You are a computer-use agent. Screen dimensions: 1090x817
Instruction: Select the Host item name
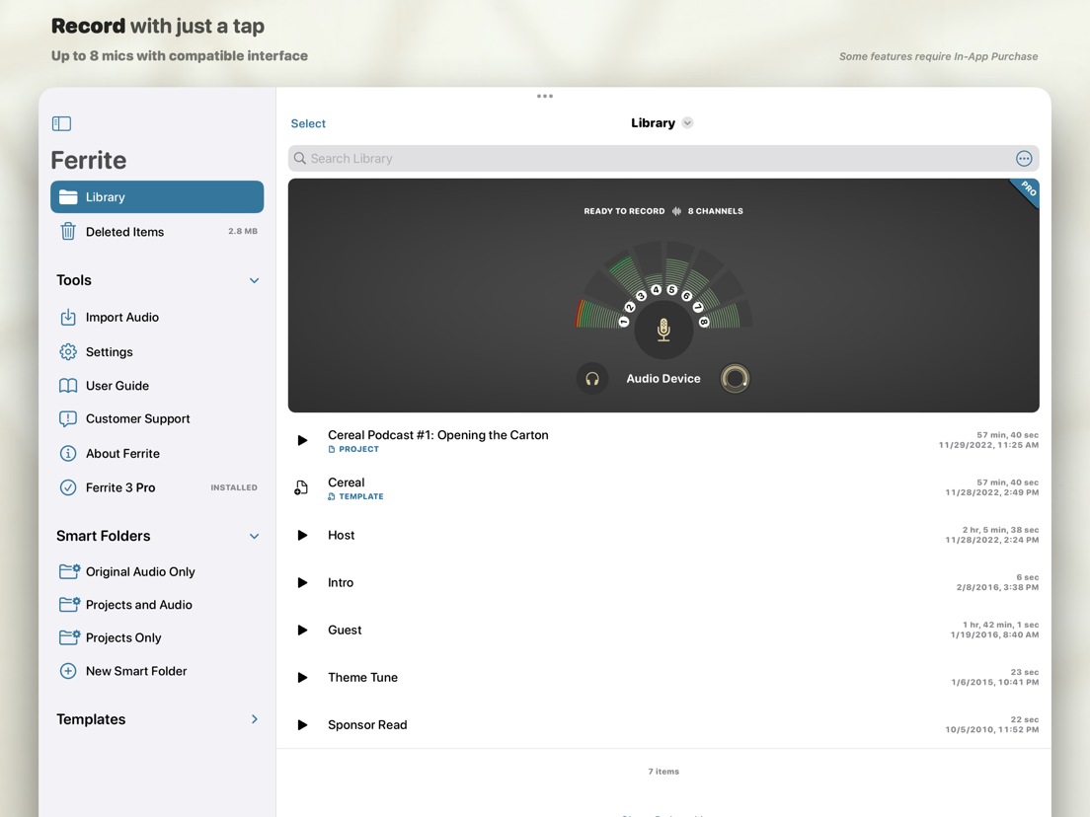(x=342, y=535)
